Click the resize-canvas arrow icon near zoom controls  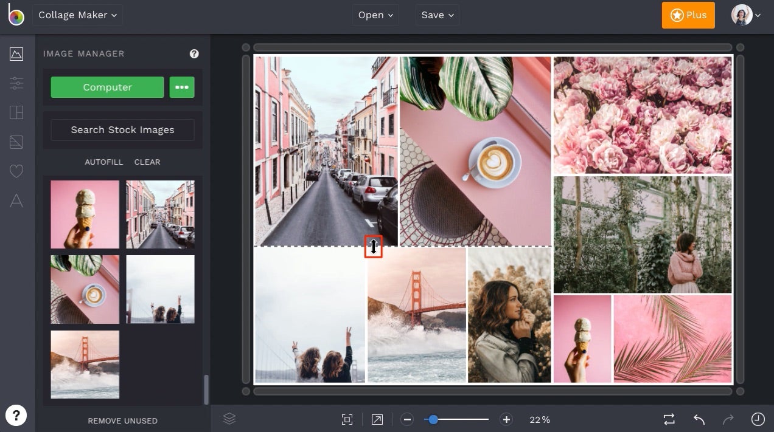[x=377, y=419]
